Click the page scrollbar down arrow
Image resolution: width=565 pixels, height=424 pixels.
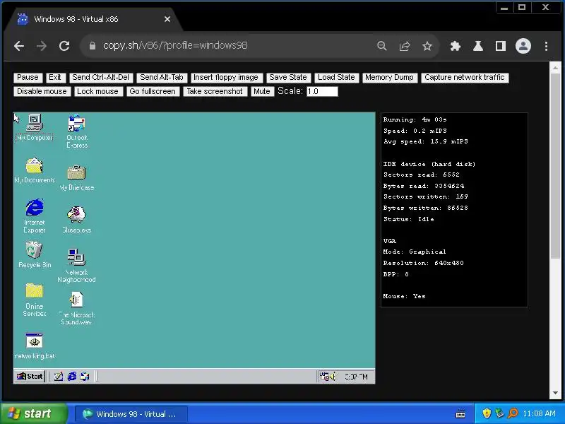pyautogui.click(x=555, y=394)
